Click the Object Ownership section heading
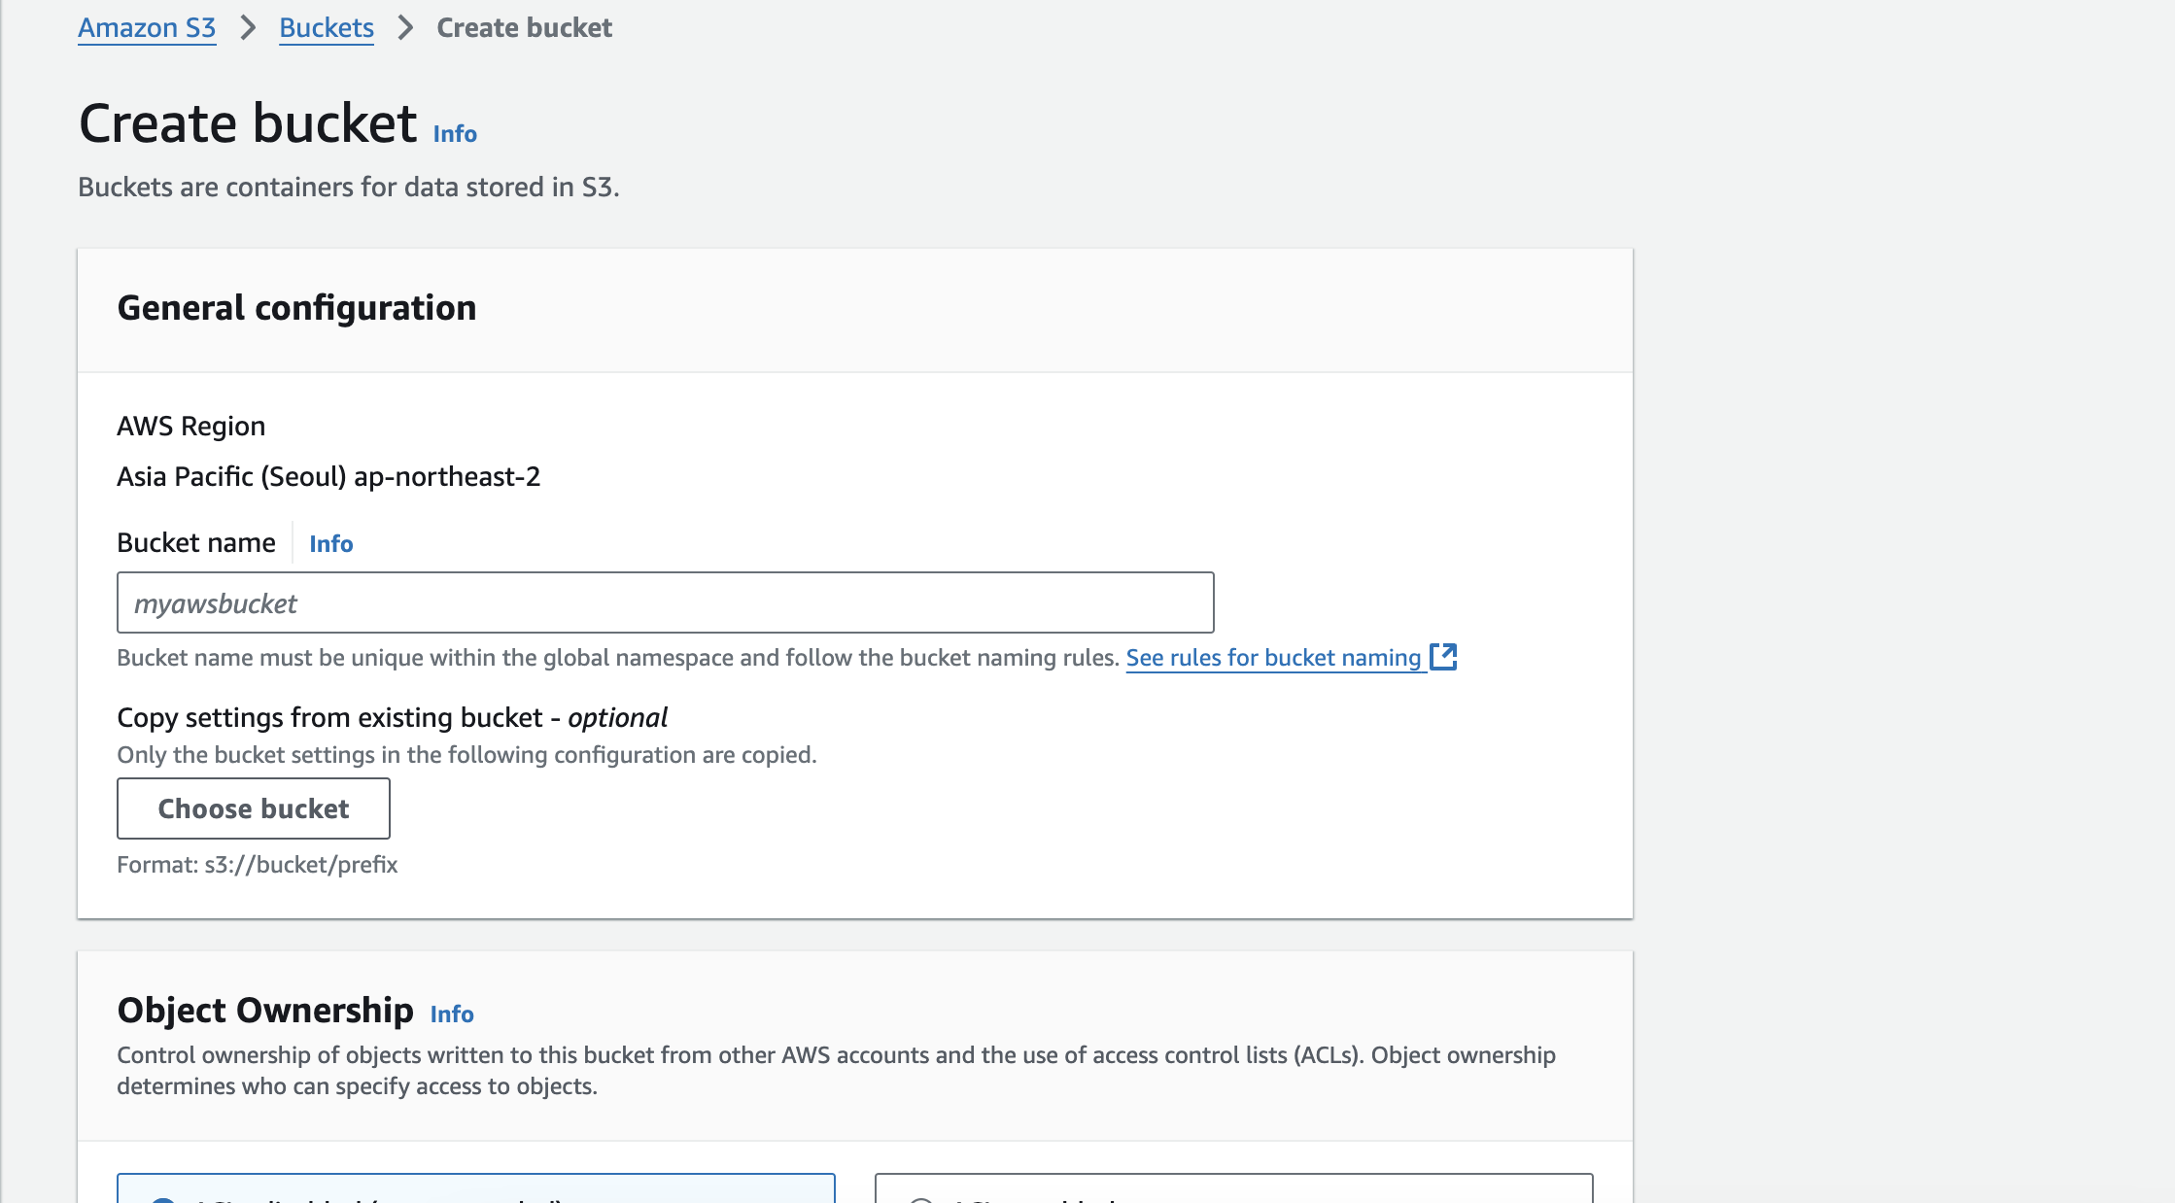Viewport: 2175px width, 1203px height. [265, 1011]
